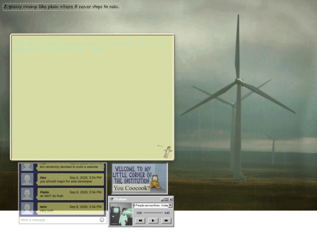317x237 pixels.
Task: Open the emoji picker in chat
Action: 102,220
